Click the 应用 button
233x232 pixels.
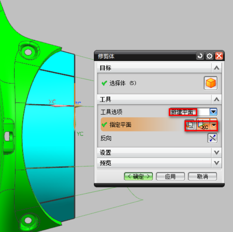(170, 176)
